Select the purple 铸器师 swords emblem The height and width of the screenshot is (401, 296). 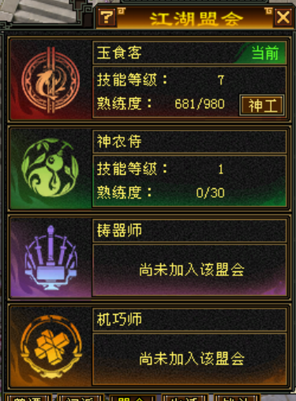tap(50, 258)
